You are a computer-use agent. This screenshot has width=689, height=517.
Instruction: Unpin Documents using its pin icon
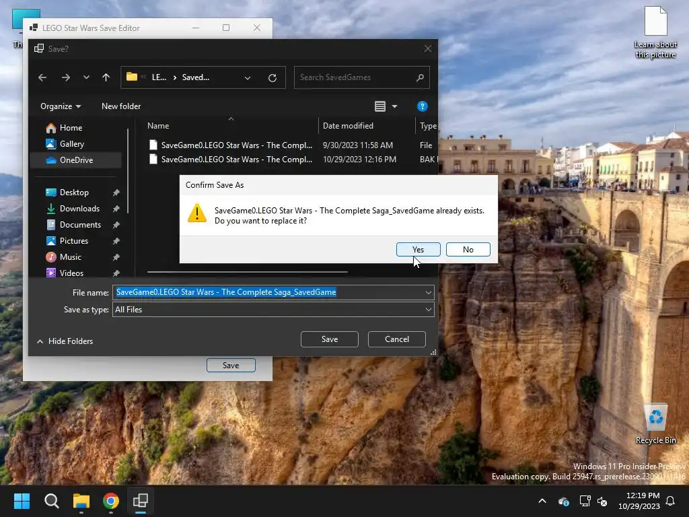(x=116, y=225)
